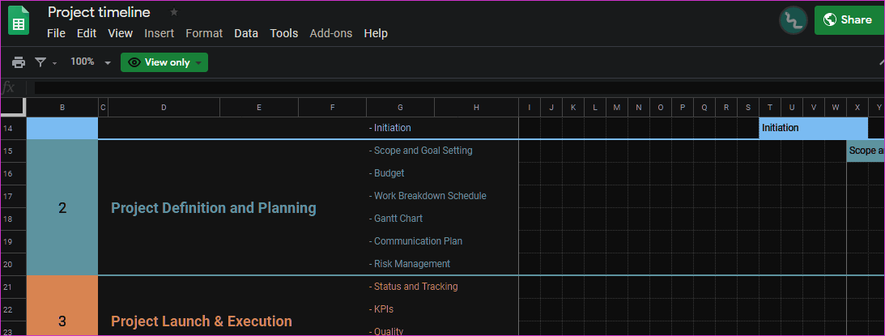Click the filter funnel icon

(40, 62)
